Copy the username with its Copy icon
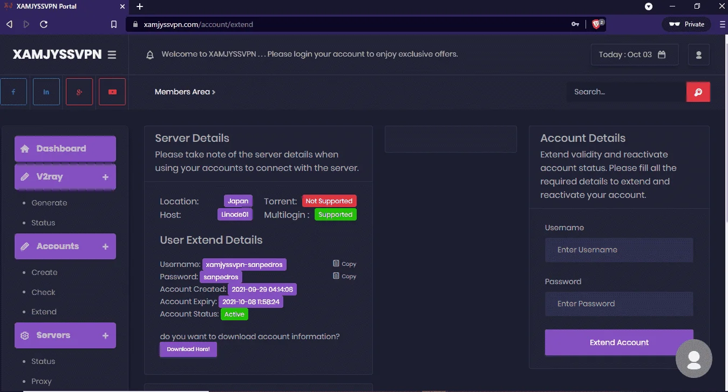The height and width of the screenshot is (392, 728). (344, 264)
